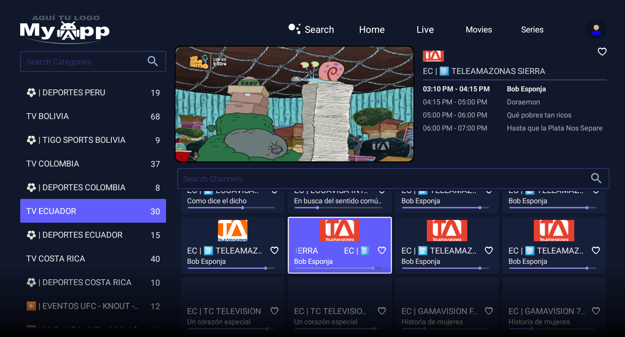The width and height of the screenshot is (625, 337).
Task: Open the Search menu item
Action: [x=312, y=30]
